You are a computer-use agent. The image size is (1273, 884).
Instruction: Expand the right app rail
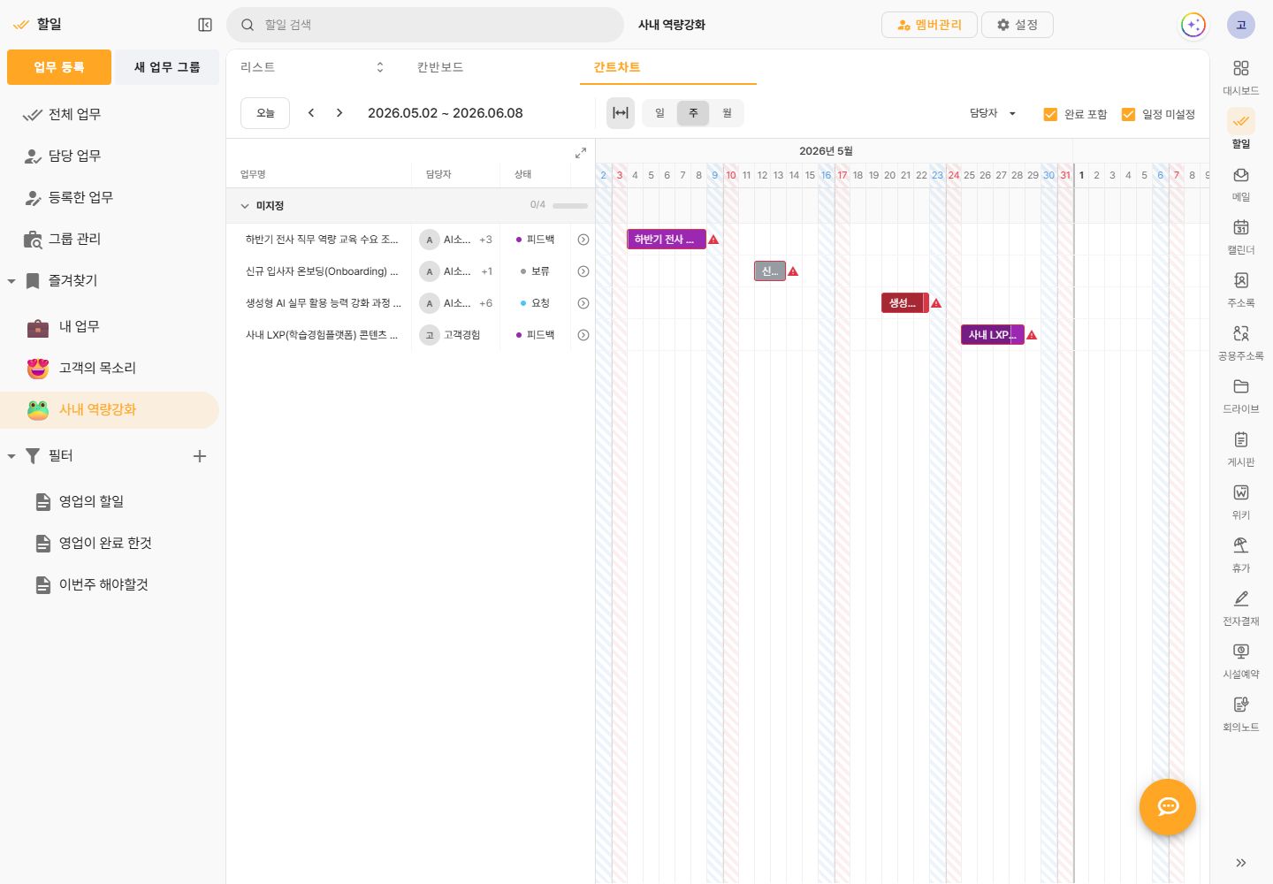[1241, 863]
